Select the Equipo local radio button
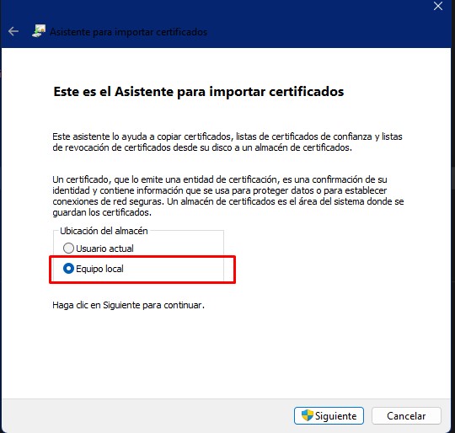The height and width of the screenshot is (433, 455). 68,269
